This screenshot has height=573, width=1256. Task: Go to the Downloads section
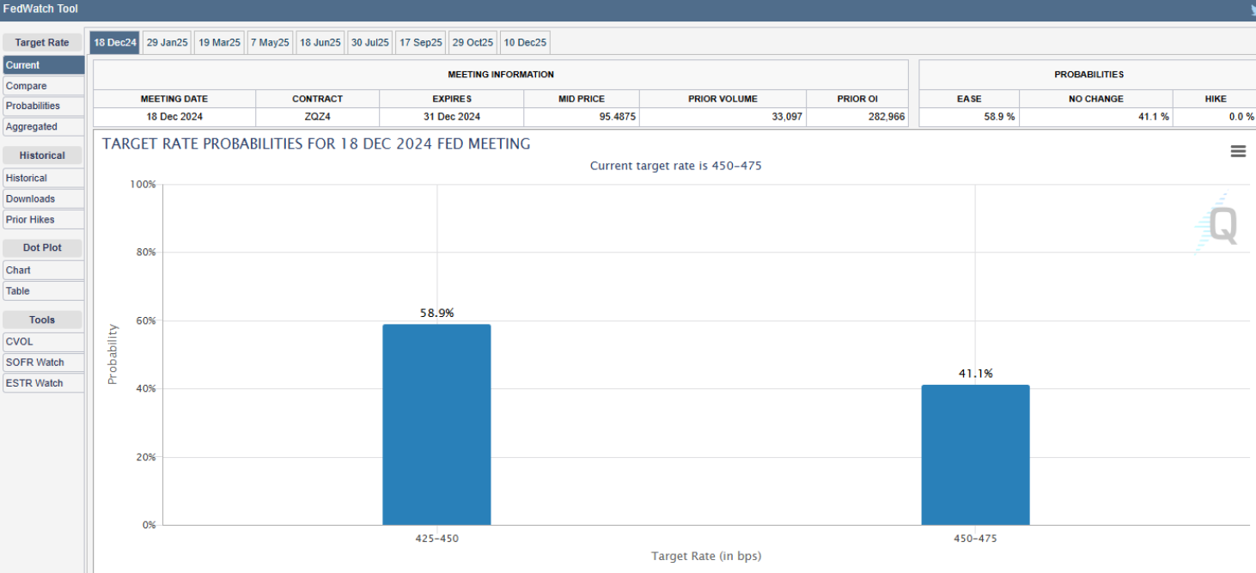[x=43, y=198]
